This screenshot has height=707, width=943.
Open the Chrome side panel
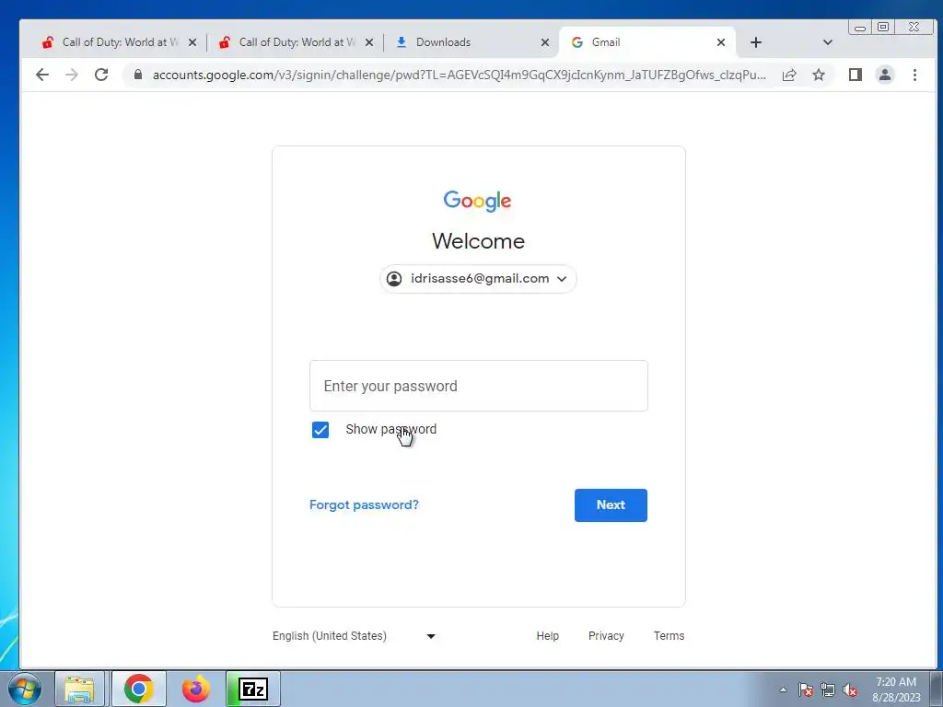coord(856,75)
